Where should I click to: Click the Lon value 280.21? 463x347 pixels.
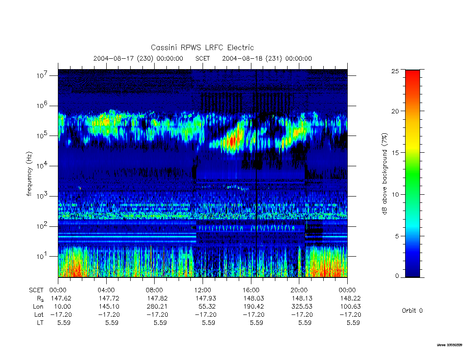[157, 307]
